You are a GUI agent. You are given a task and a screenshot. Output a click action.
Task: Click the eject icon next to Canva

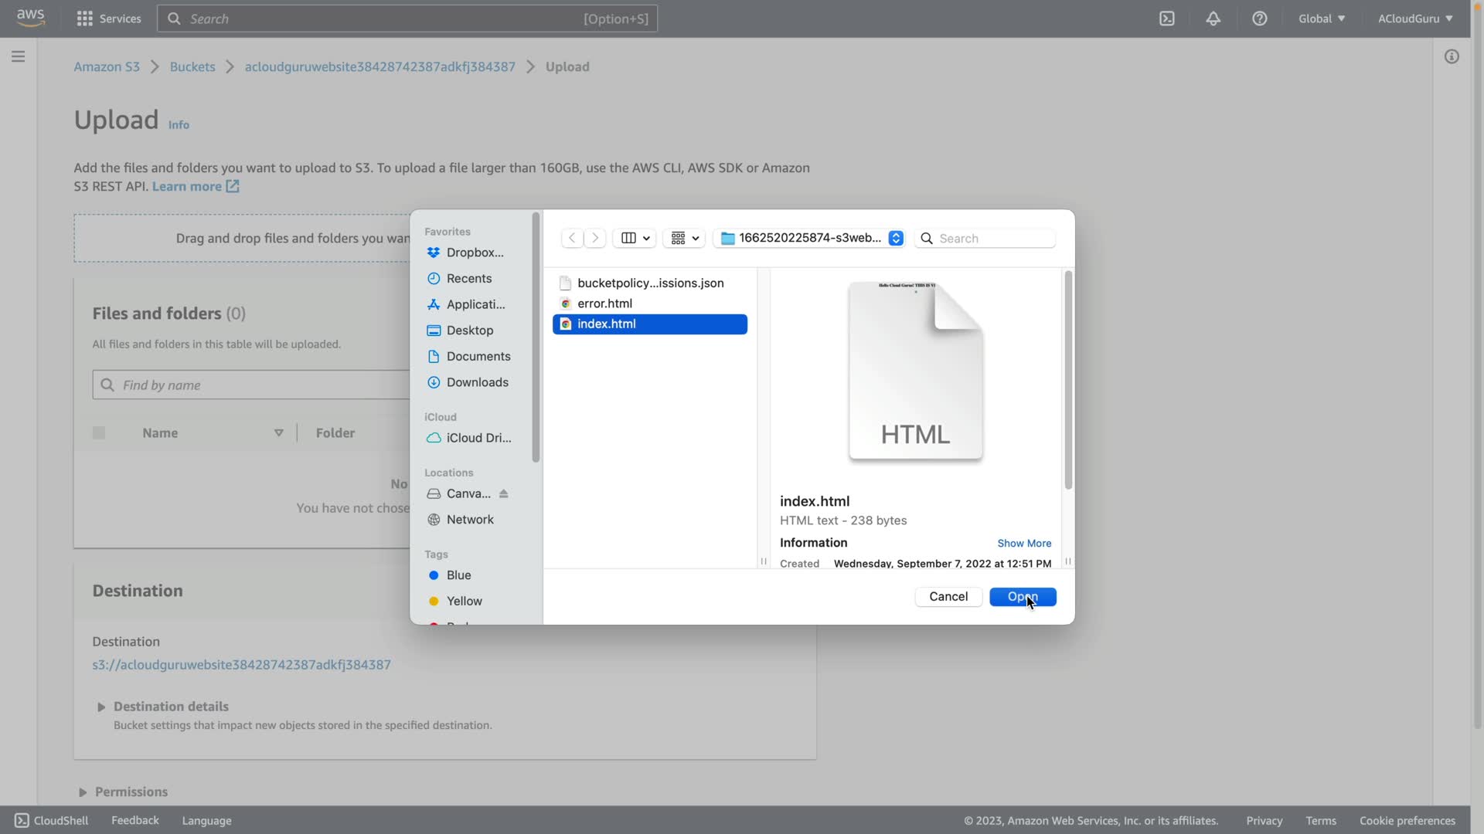tap(503, 493)
